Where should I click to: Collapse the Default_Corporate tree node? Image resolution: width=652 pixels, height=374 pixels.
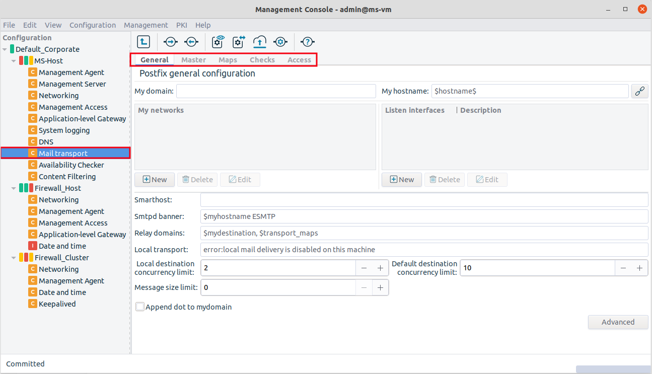[x=5, y=49]
